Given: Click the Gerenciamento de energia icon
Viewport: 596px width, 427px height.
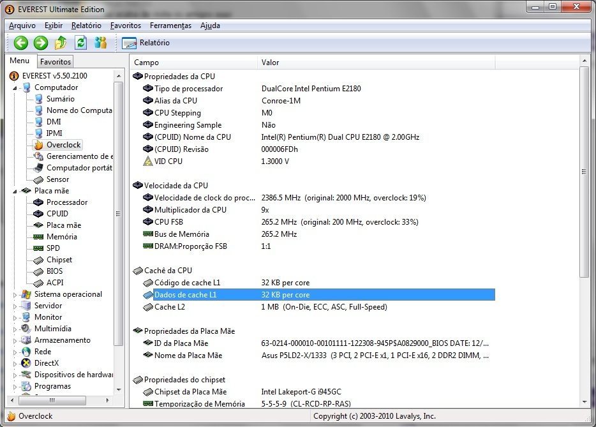Looking at the screenshot, I should 38,156.
